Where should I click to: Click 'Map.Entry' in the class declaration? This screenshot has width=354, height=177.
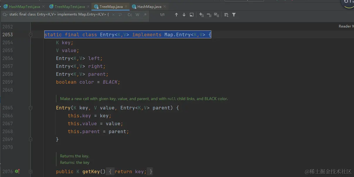(177, 35)
